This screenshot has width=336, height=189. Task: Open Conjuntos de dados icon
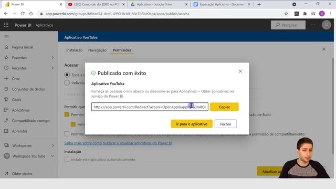pyautogui.click(x=6, y=89)
